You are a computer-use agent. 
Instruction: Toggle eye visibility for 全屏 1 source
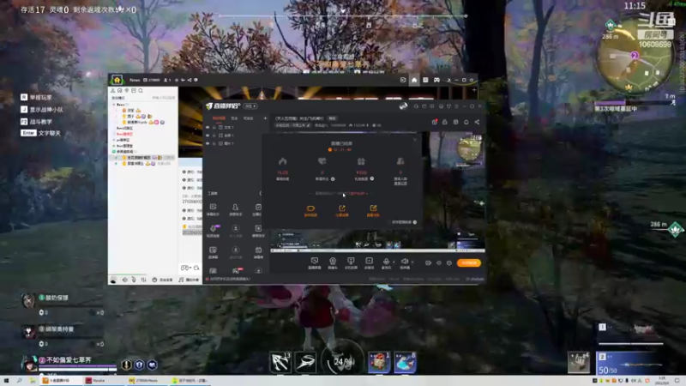(208, 136)
